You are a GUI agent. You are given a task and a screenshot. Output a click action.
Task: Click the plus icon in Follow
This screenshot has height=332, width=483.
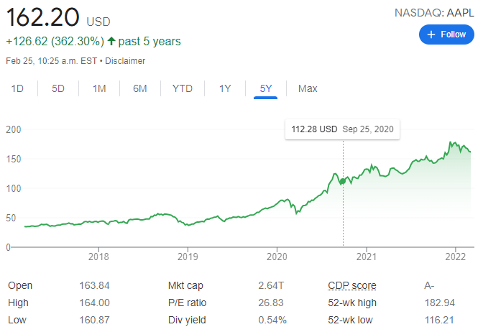[x=431, y=34]
